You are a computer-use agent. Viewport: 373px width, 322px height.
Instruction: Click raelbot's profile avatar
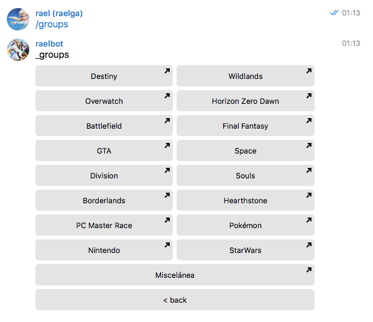[18, 50]
